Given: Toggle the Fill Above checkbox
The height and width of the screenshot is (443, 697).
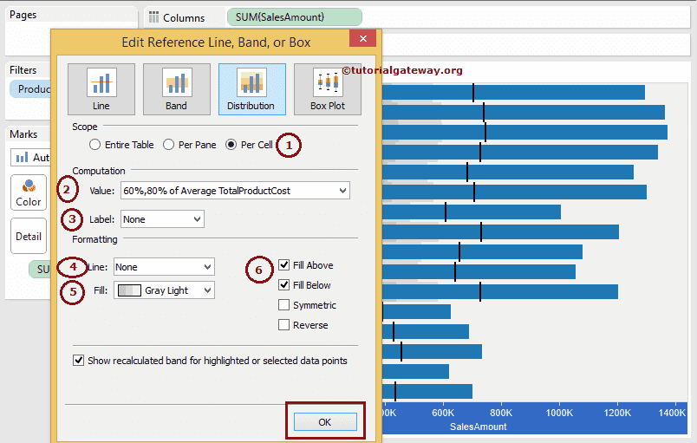Looking at the screenshot, I should (283, 265).
